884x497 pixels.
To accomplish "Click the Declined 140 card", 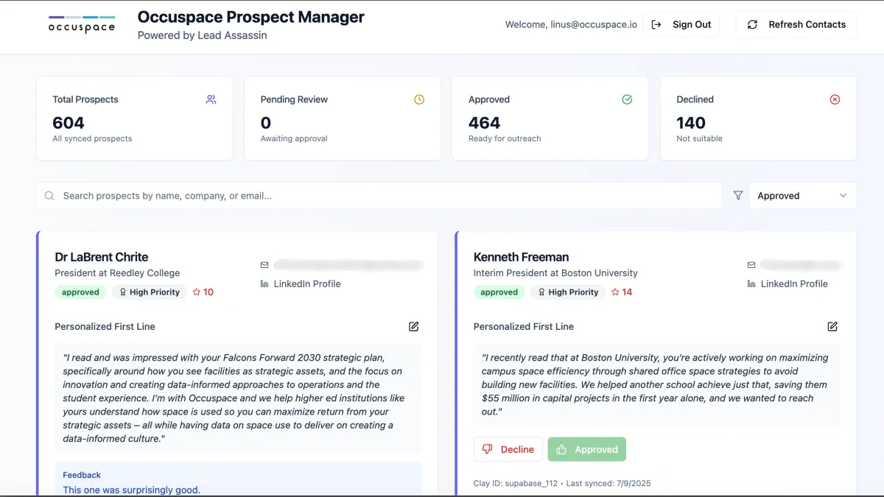I will click(759, 119).
